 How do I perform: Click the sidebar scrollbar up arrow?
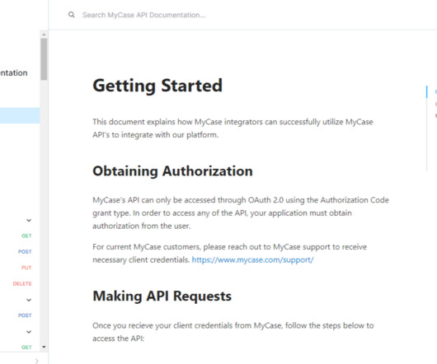44,35
